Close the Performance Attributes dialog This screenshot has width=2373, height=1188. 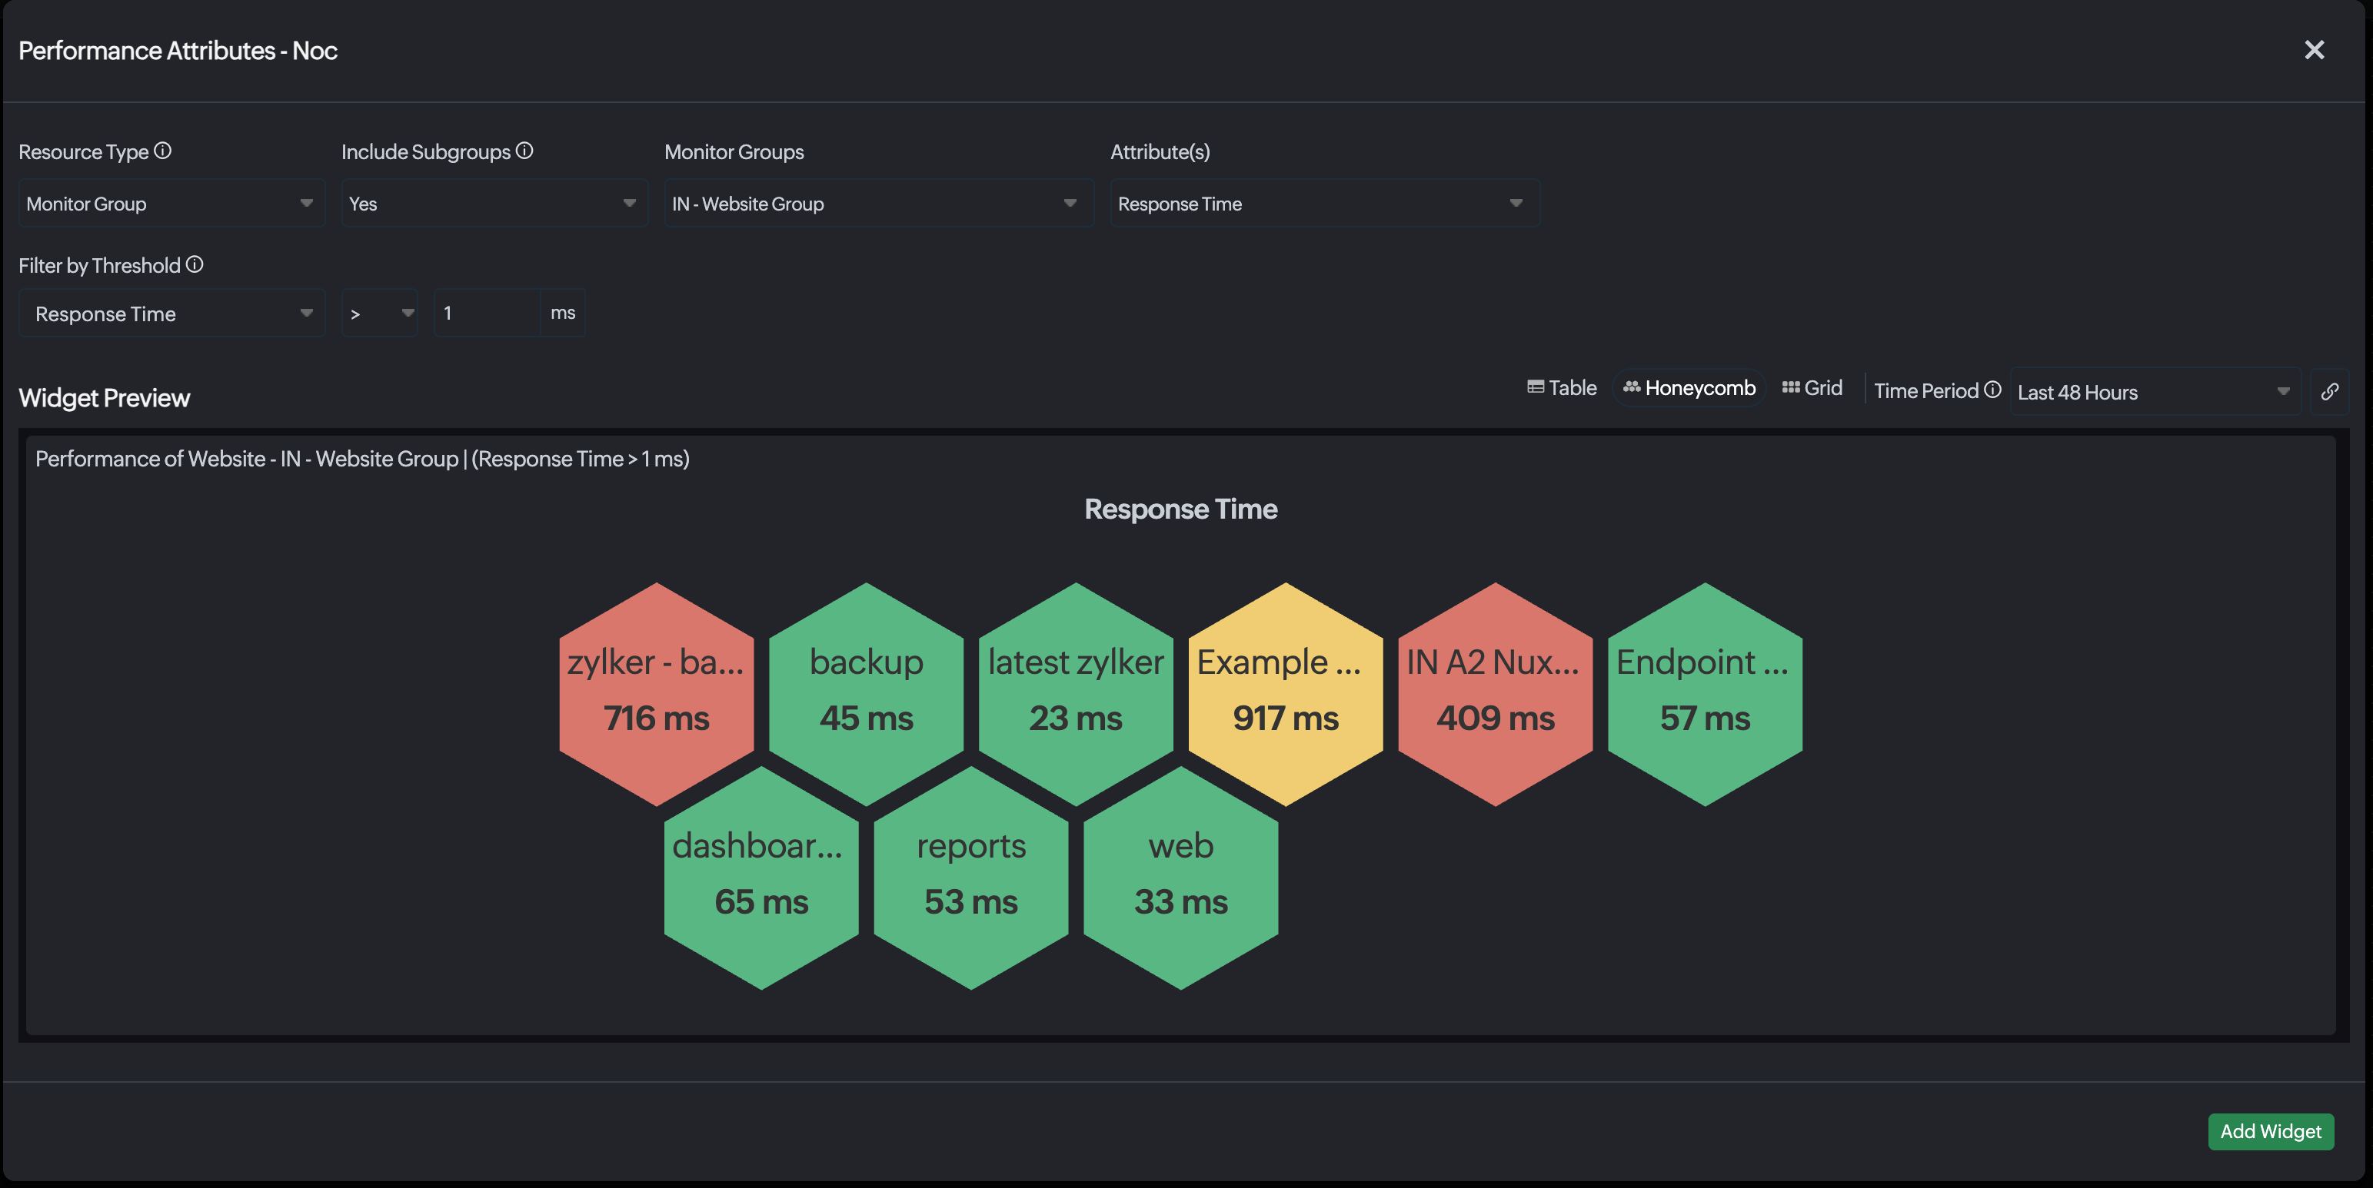point(2314,50)
